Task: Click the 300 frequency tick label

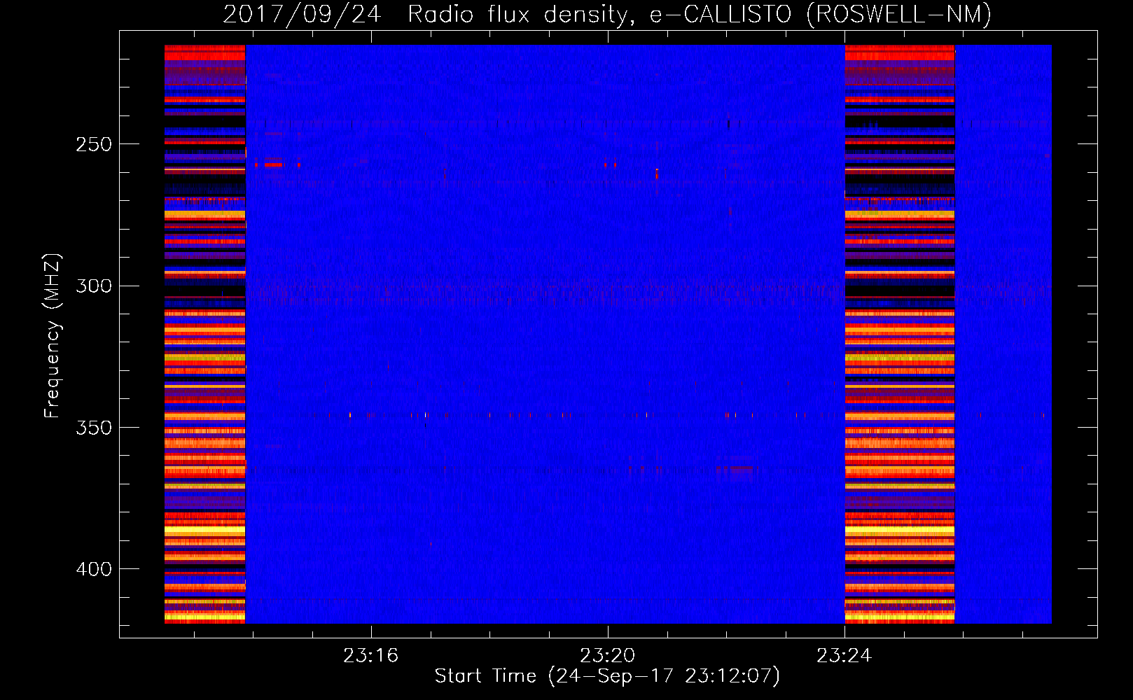Action: tap(94, 286)
